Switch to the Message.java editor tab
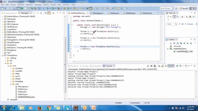Viewport: 198px width, 111px height. 97,13
